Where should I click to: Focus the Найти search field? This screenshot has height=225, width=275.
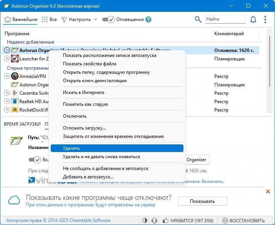(x=225, y=19)
